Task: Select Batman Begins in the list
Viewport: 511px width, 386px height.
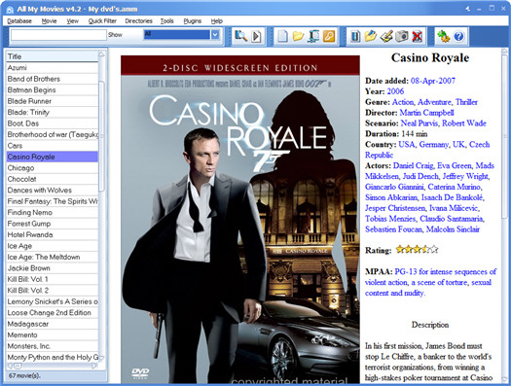Action: tap(53, 89)
